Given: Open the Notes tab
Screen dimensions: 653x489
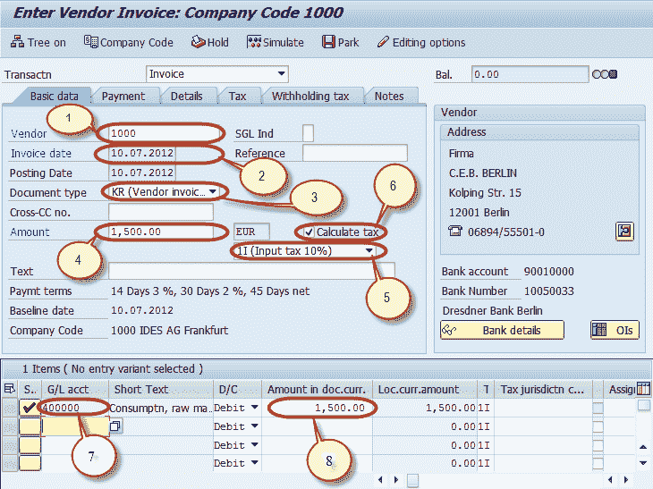Looking at the screenshot, I should (x=389, y=97).
